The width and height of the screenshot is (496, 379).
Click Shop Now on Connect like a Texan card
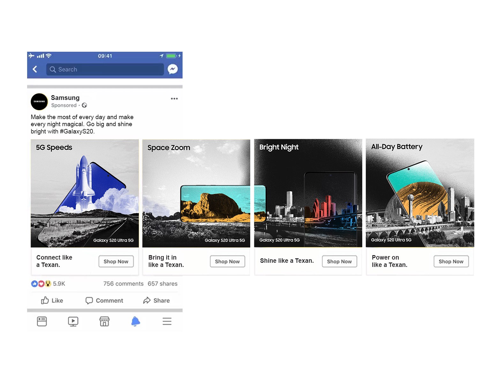[116, 262]
